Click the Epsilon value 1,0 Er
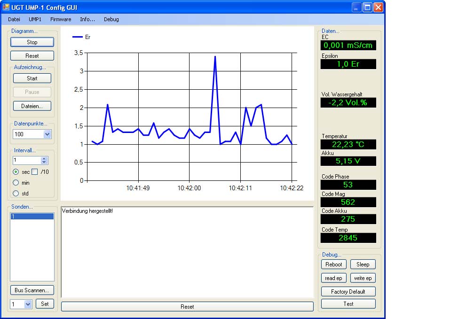 coord(348,64)
